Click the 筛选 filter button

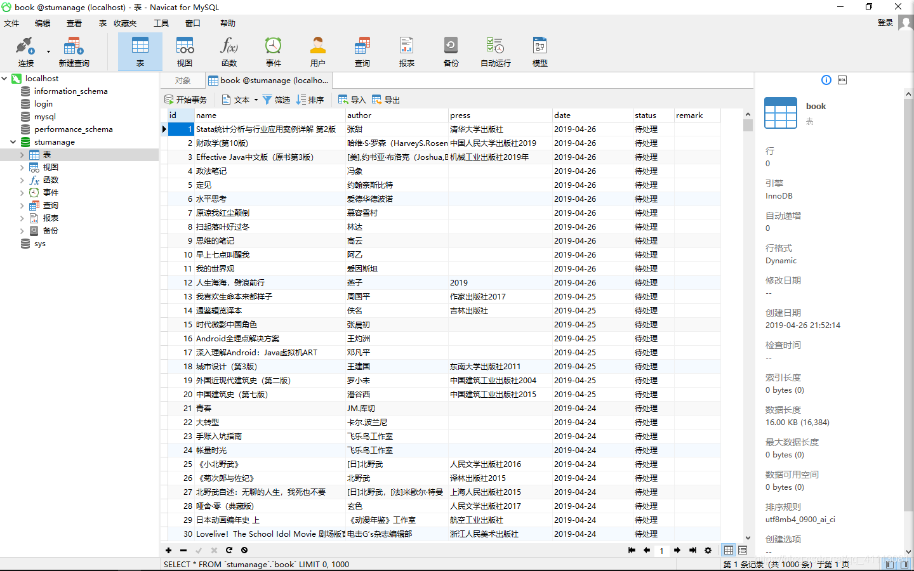pos(276,100)
